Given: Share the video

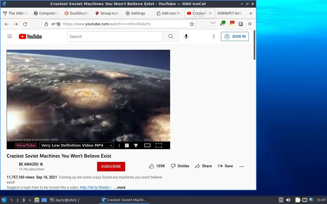Looking at the screenshot, I should click(x=203, y=166).
